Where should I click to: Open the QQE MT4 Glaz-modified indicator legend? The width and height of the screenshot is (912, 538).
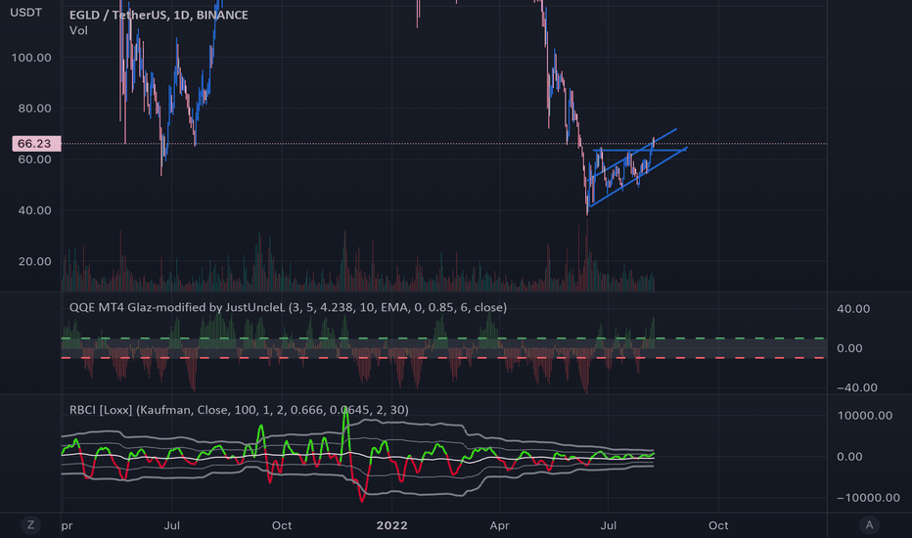288,308
